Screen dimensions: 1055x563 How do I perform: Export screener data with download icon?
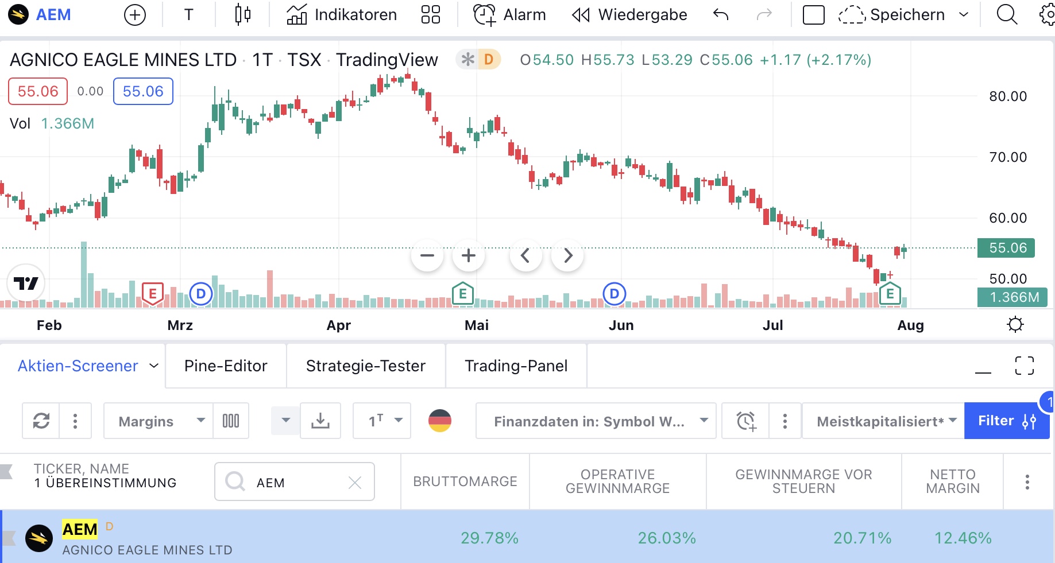320,421
